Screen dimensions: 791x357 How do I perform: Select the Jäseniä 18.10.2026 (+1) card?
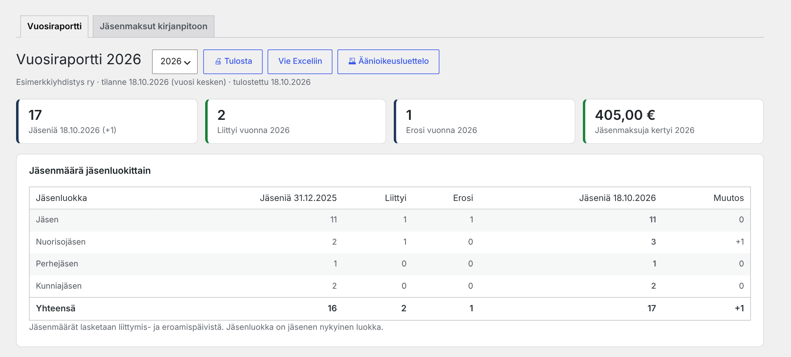point(107,121)
